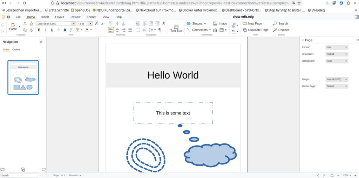Open the Master Page dropdown showing Default
359x178 pixels.
coord(337,86)
